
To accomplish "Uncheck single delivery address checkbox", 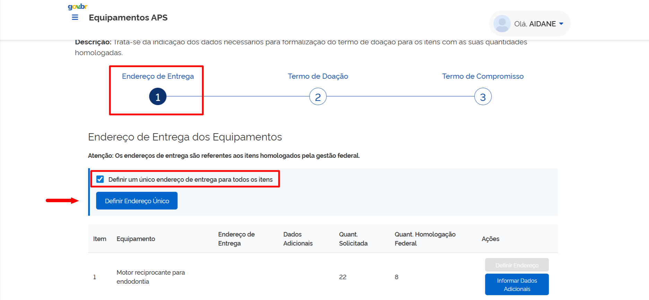I will (100, 179).
